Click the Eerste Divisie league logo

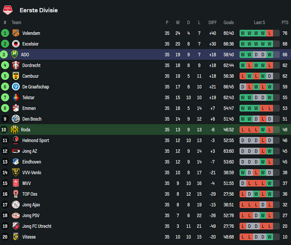click(x=7, y=10)
